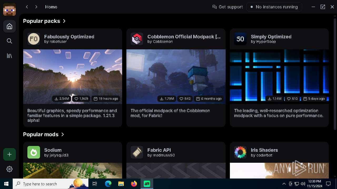Image resolution: width=337 pixels, height=189 pixels.
Task: Click Iris Shaders mod title
Action: coord(264,150)
